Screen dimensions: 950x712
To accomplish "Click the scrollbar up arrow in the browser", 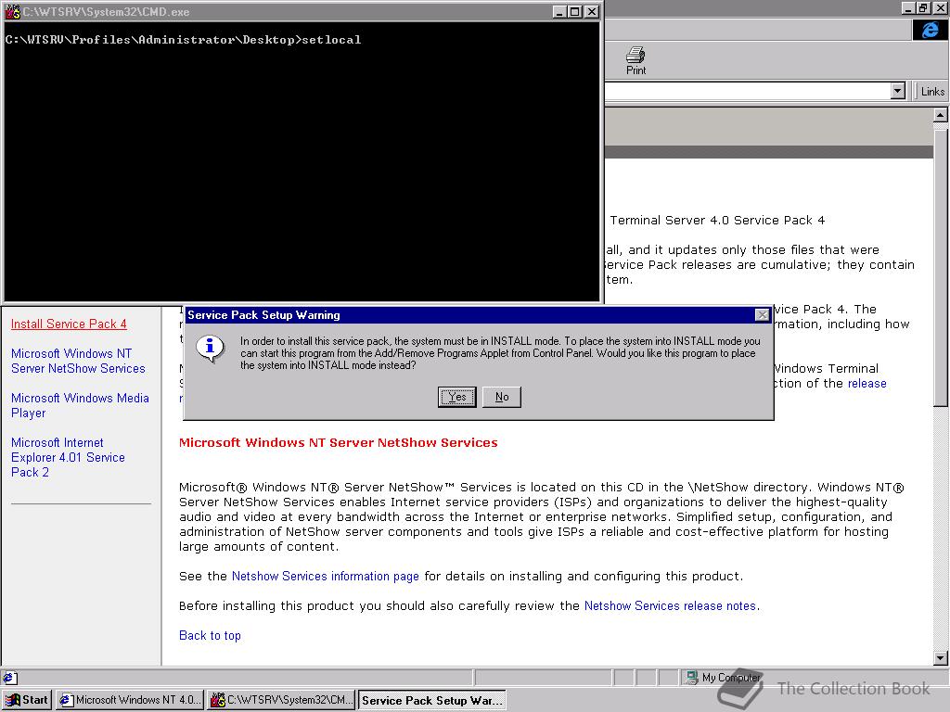I will [940, 114].
